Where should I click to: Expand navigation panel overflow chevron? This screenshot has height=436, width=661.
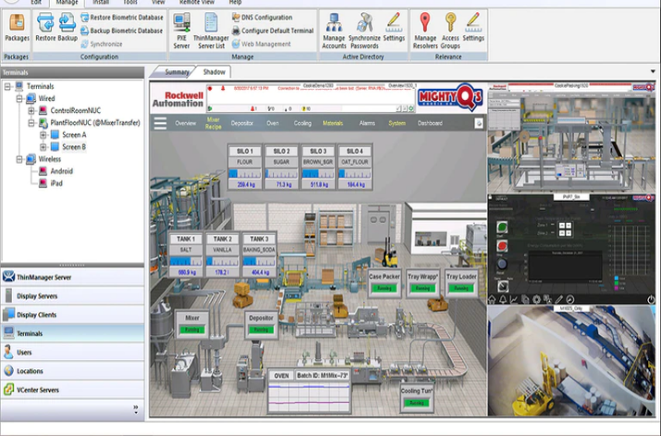click(x=135, y=409)
